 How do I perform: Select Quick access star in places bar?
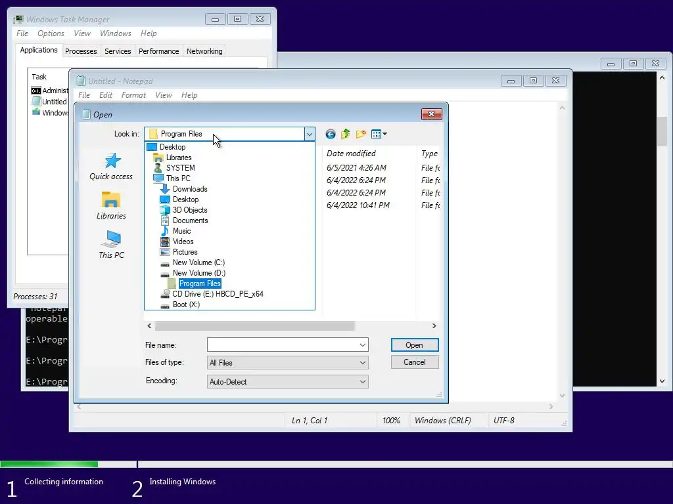pyautogui.click(x=111, y=166)
